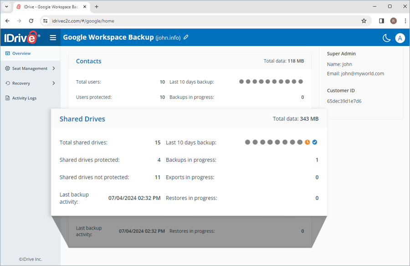Image resolution: width=410 pixels, height=266 pixels.
Task: Click the Recovery restore icon
Action: [x=8, y=83]
